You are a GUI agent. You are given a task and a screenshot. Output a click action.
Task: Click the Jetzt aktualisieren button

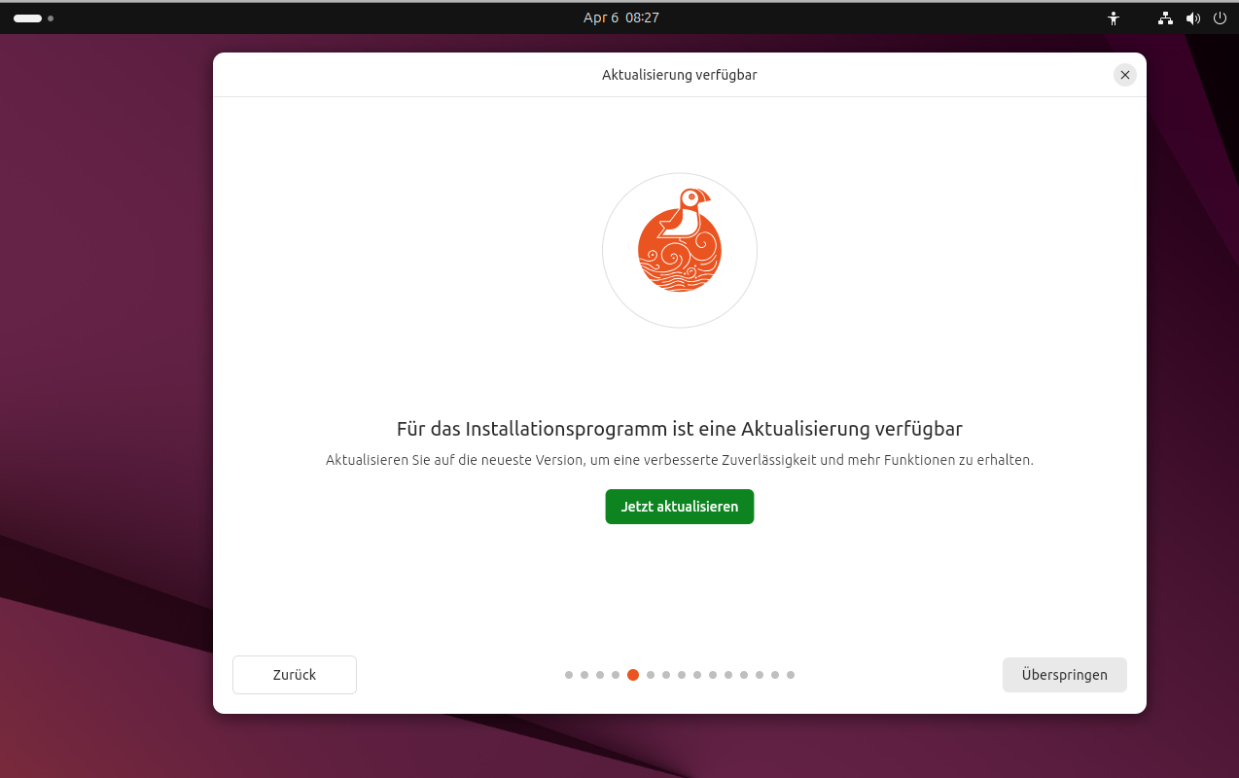point(680,507)
